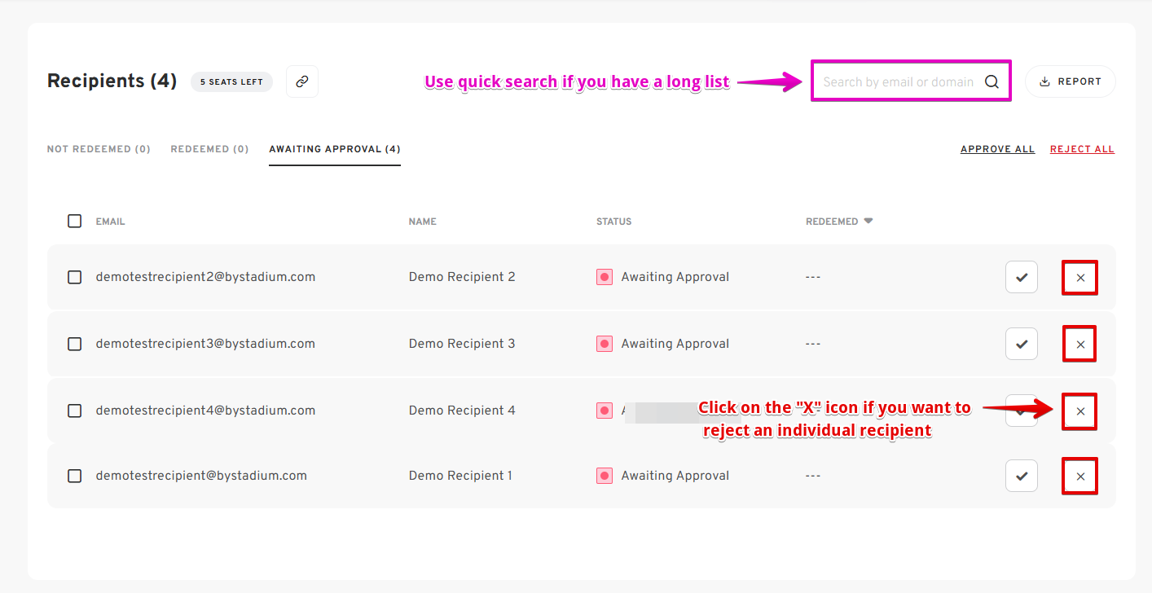This screenshot has height=593, width=1152.
Task: Select checkbox for demotestrecipient4@bystadium.com
Action: tap(75, 411)
